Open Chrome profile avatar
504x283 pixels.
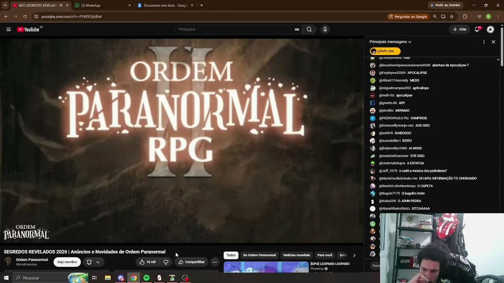(x=488, y=17)
